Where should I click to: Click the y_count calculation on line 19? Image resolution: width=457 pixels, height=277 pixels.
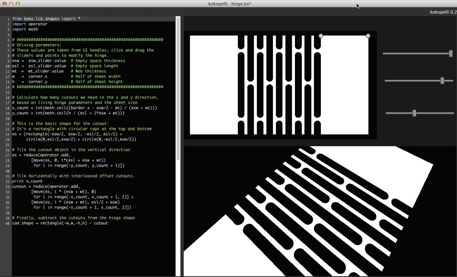68,113
